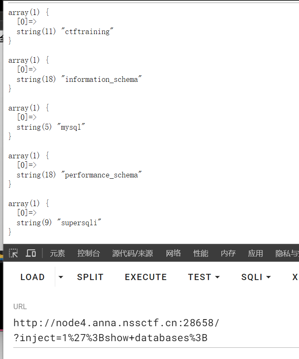Click EXECUTE to send the request
Viewport: 299px width, 359px height.
[146, 277]
